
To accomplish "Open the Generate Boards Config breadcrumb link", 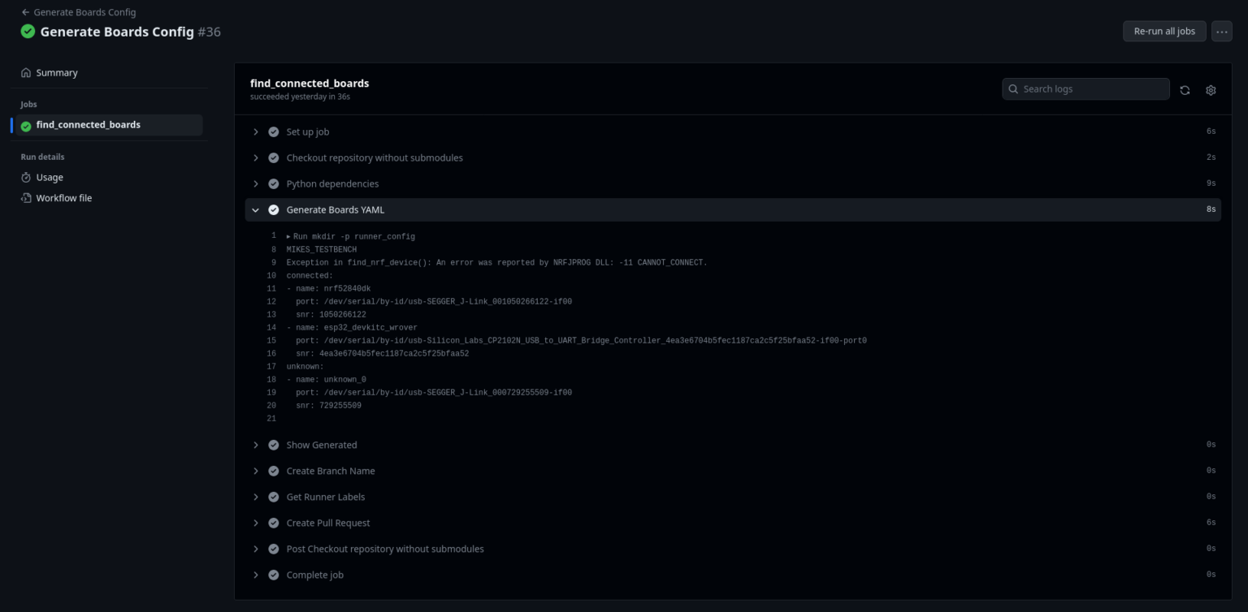I will (84, 12).
